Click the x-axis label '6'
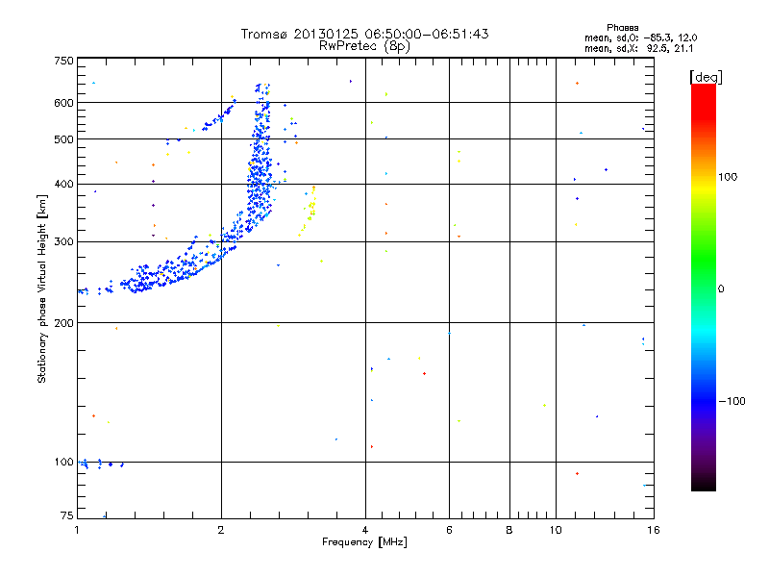Image resolution: width=769 pixels, height=577 pixels. (449, 530)
